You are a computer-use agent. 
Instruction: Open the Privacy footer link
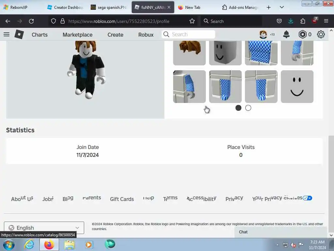[234, 198]
